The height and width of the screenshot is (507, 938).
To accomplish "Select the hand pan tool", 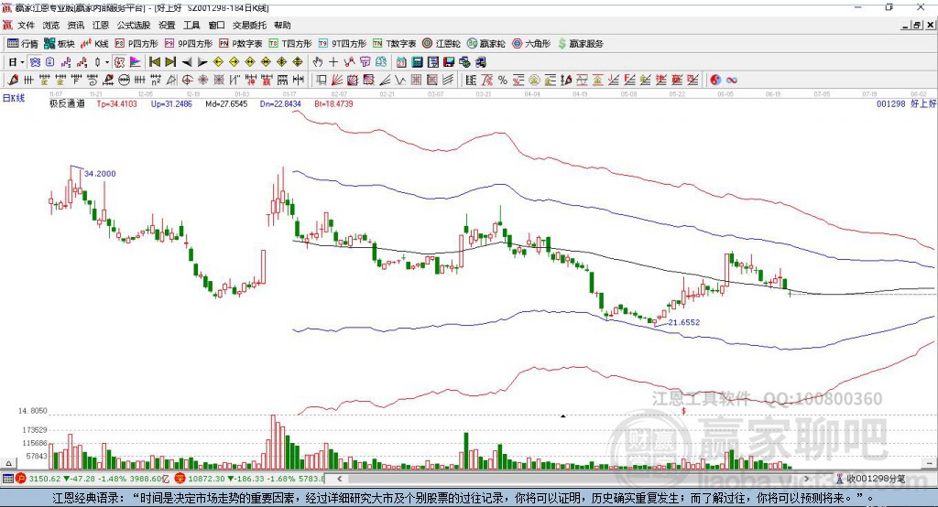I will (318, 62).
